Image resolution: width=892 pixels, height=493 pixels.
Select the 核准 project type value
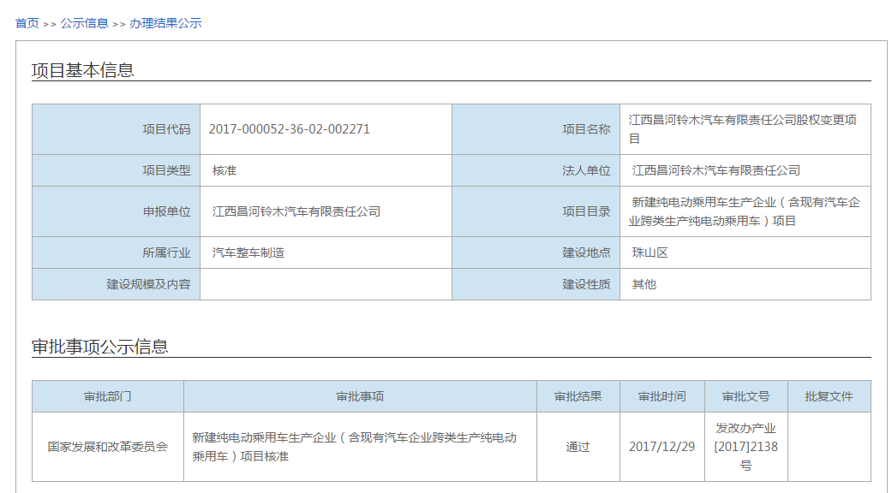tap(224, 170)
